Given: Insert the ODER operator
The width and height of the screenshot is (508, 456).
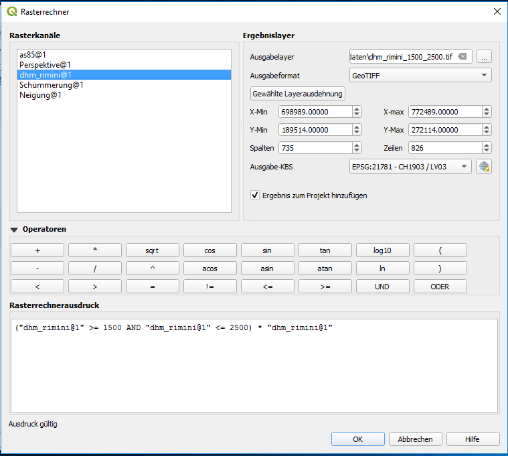Looking at the screenshot, I should tap(440, 287).
